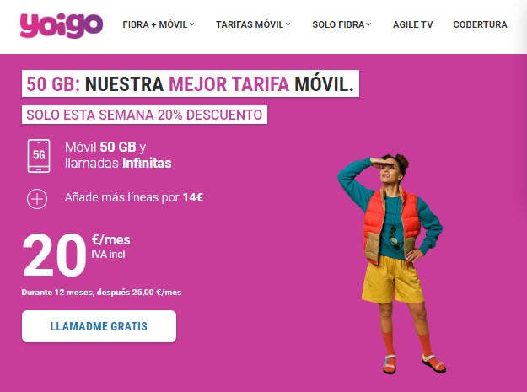Click the €/mes IVA incl label

[111, 247]
